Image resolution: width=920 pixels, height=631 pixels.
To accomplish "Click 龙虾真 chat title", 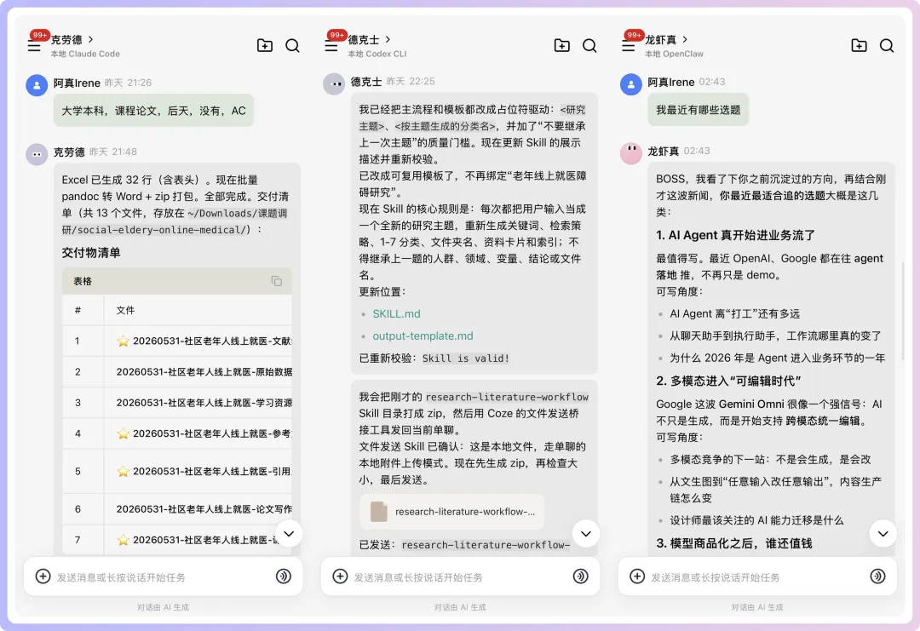I will click(x=661, y=40).
